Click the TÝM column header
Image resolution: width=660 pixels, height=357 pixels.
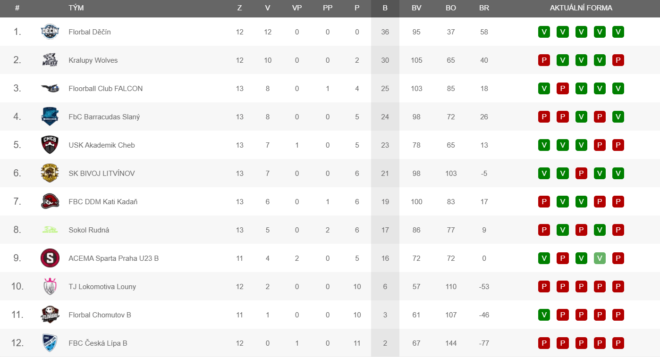click(76, 8)
